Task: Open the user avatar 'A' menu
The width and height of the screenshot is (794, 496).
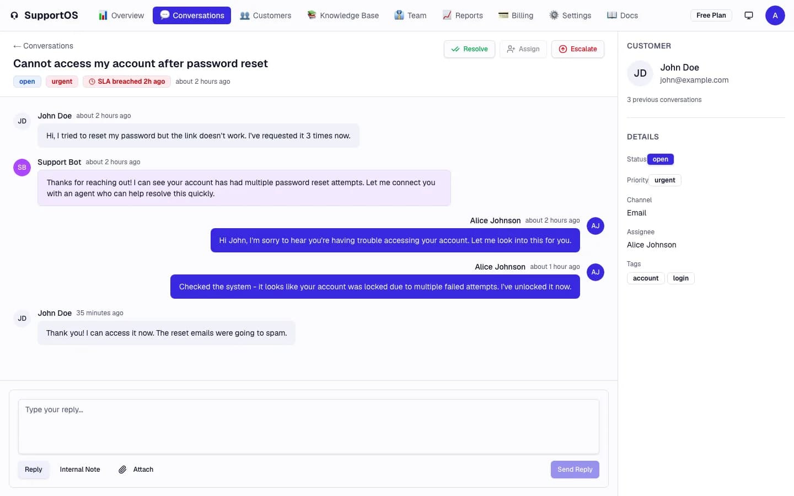Action: point(775,15)
